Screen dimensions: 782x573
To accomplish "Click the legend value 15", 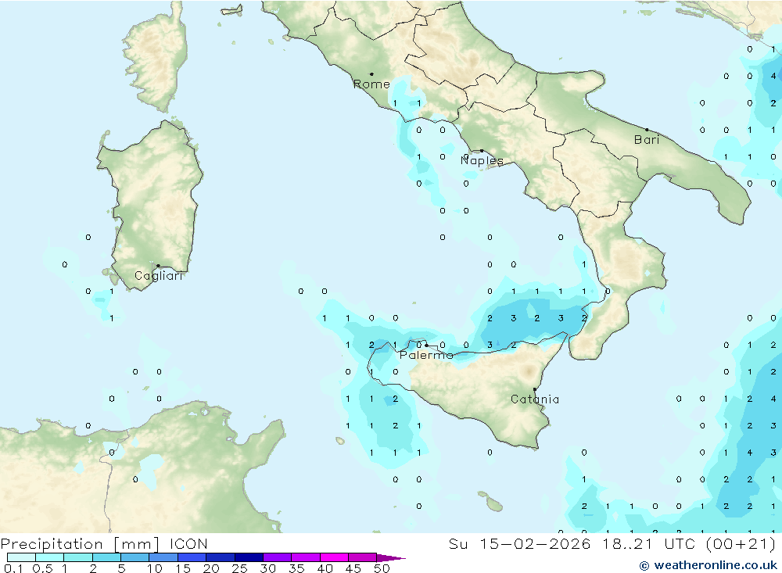I will 183,568.
